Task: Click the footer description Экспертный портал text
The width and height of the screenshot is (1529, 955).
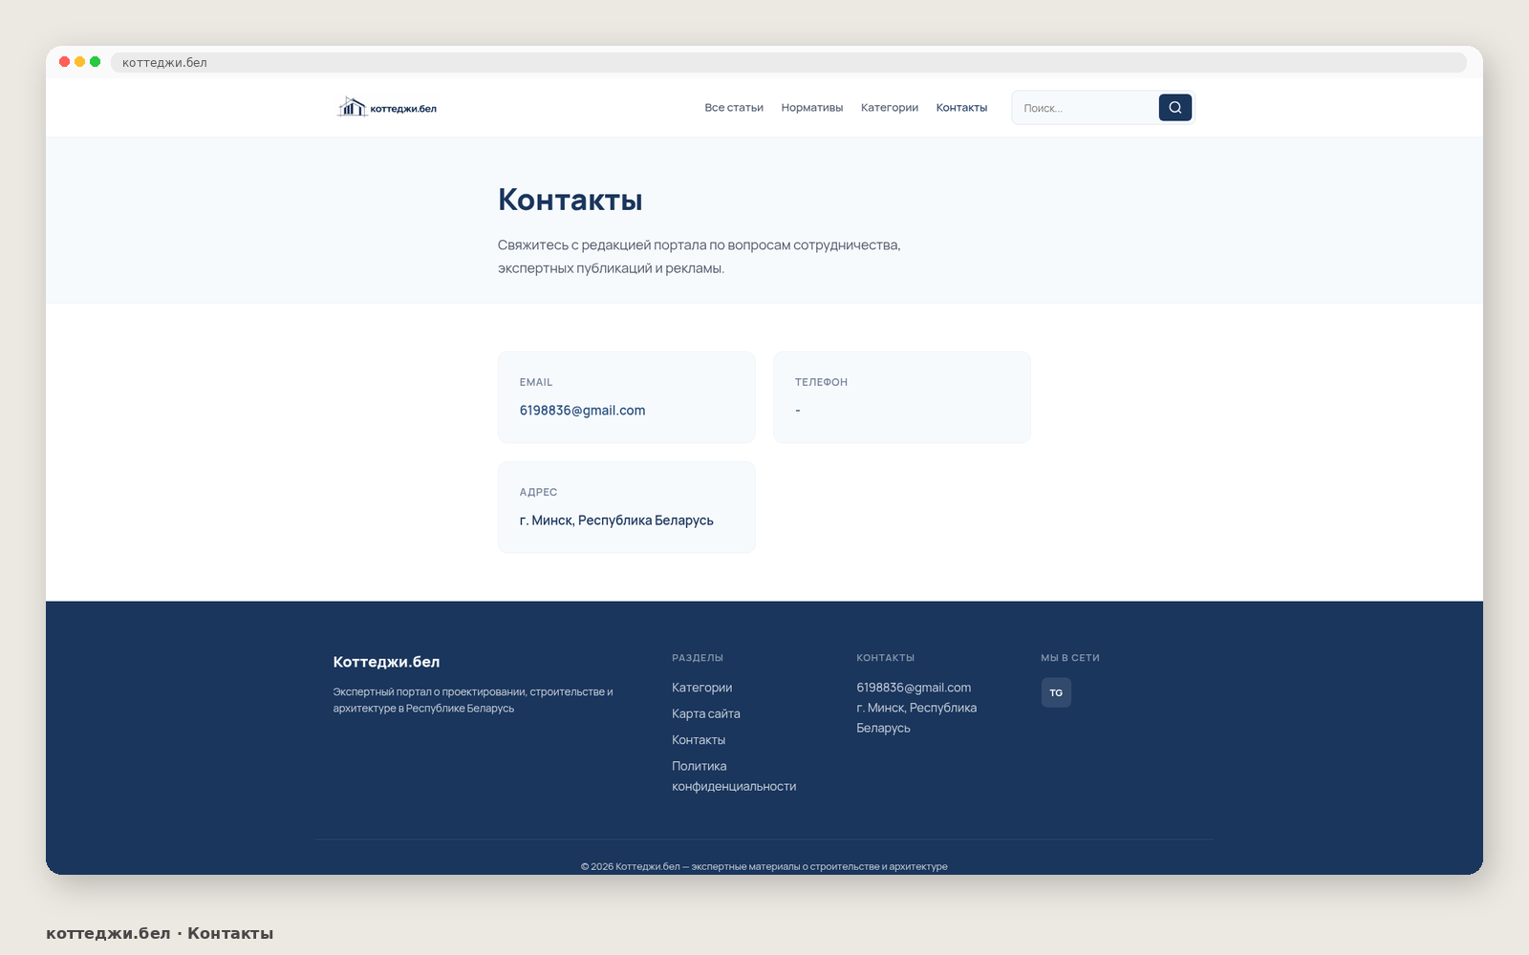Action: pos(473,700)
